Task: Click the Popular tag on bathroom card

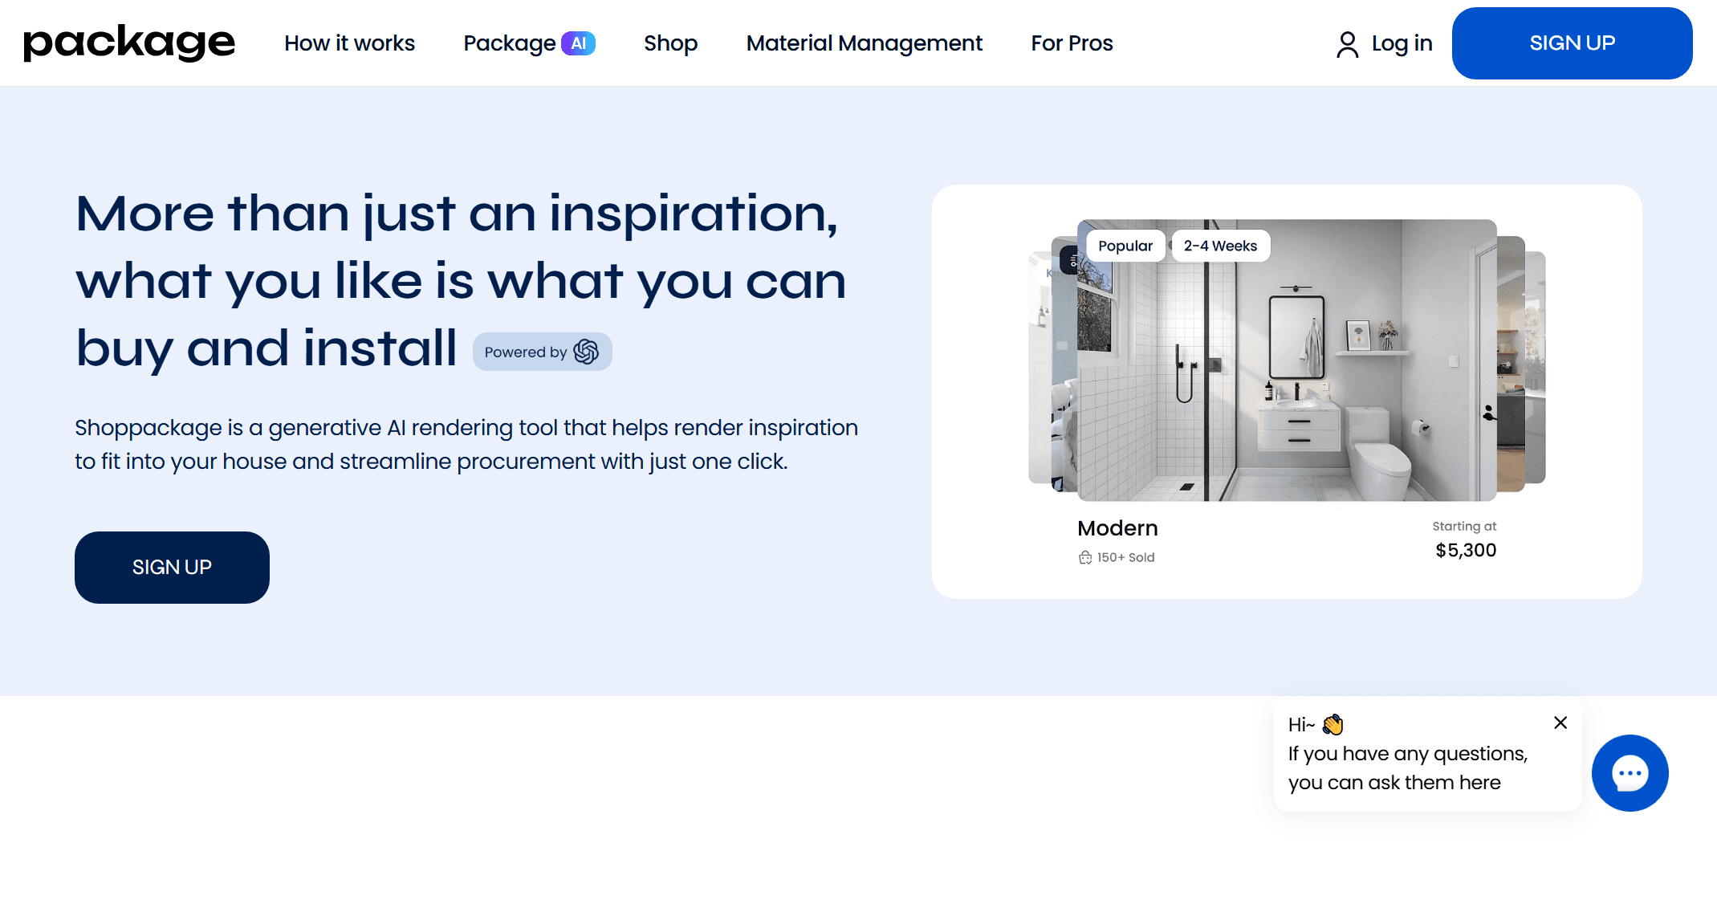Action: coord(1125,246)
